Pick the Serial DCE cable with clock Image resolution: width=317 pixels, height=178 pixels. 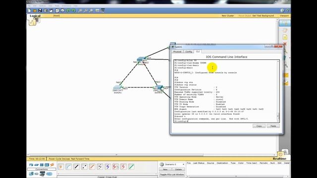(115, 167)
